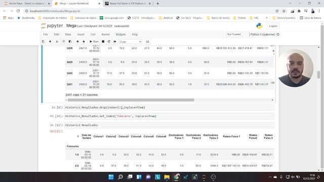The width and height of the screenshot is (324, 182).
Task: Click the Python 3 (ipykernel) kernel name
Action: tap(263, 34)
